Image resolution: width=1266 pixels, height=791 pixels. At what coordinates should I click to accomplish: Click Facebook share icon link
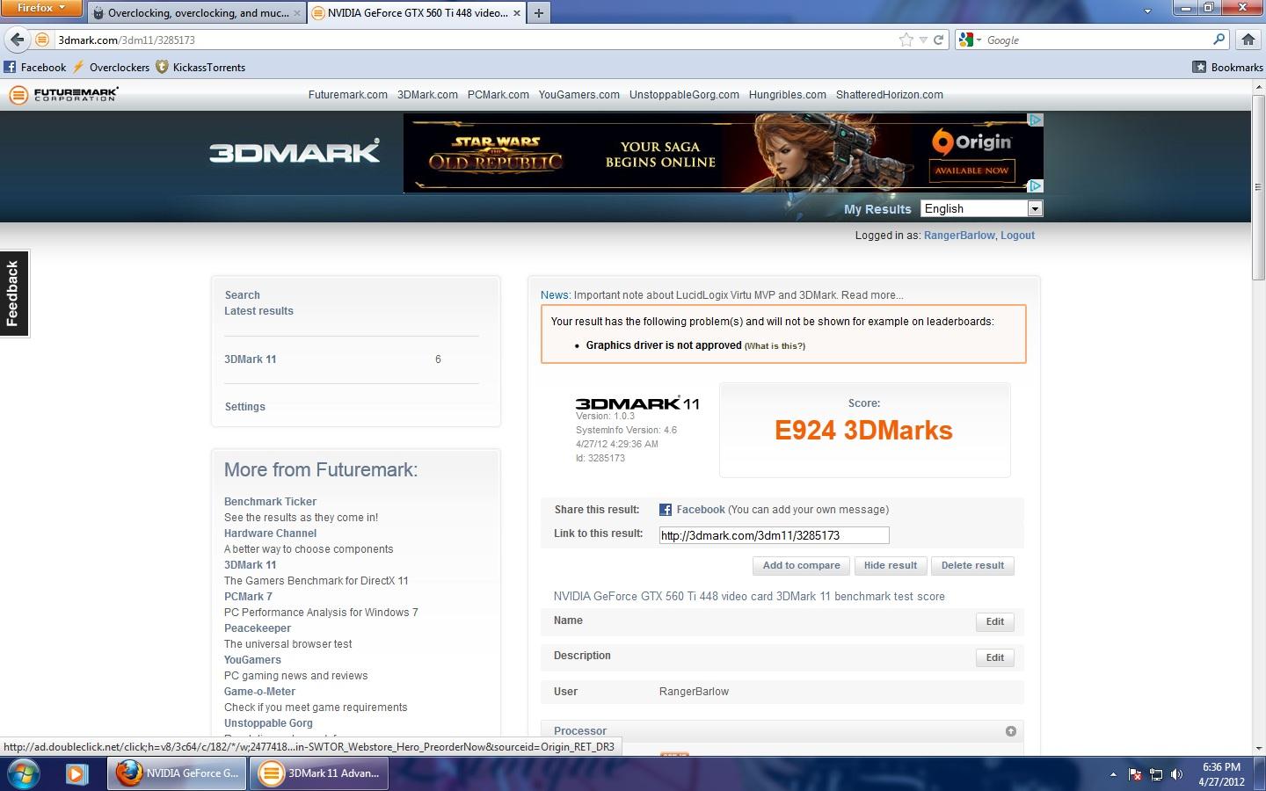tap(666, 510)
